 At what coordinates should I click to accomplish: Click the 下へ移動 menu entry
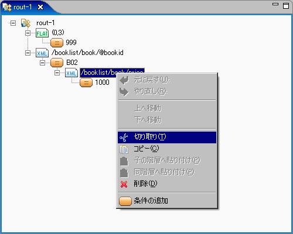coord(167,120)
